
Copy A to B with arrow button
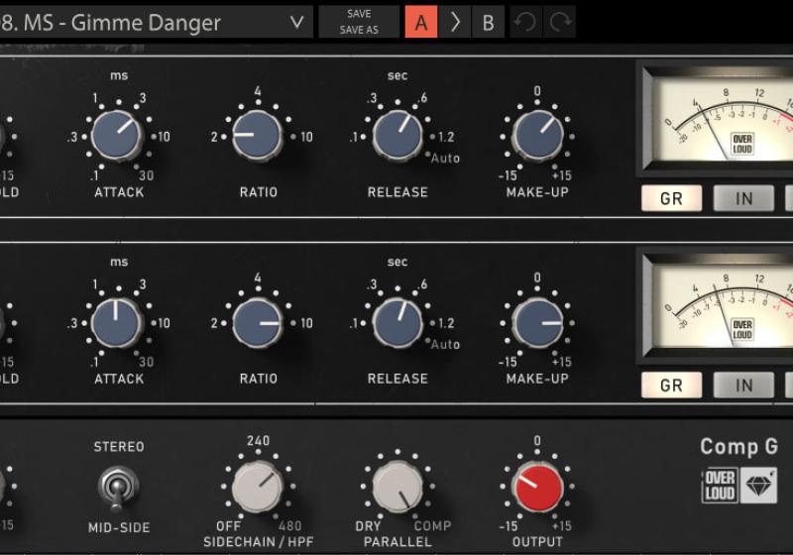[x=455, y=22]
